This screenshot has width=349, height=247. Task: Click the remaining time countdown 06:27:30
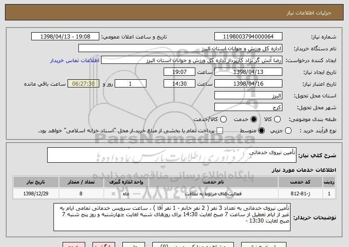[x=83, y=84]
